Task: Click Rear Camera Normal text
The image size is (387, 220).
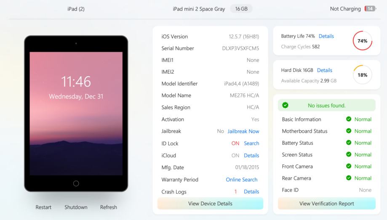Action: point(363,178)
